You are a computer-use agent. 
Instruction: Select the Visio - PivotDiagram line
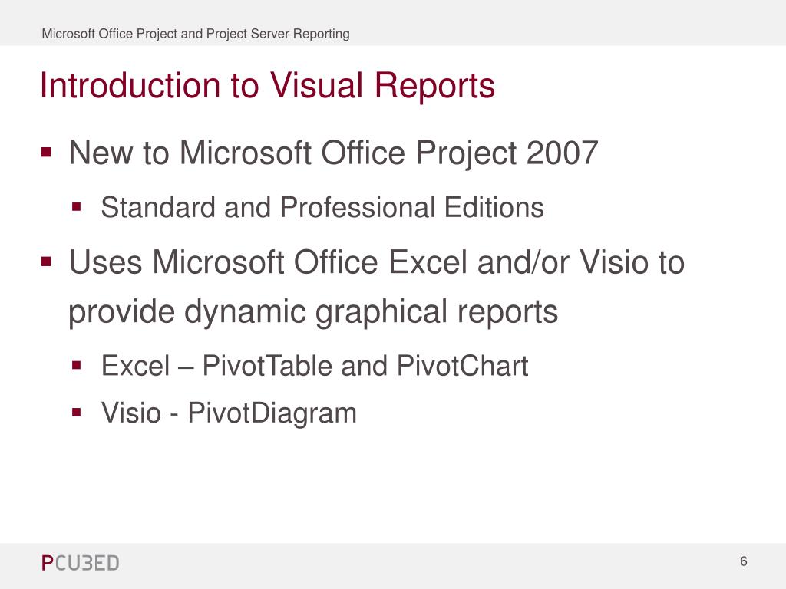pyautogui.click(x=229, y=413)
